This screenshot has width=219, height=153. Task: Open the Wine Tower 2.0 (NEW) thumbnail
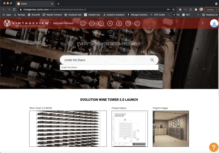68,129
